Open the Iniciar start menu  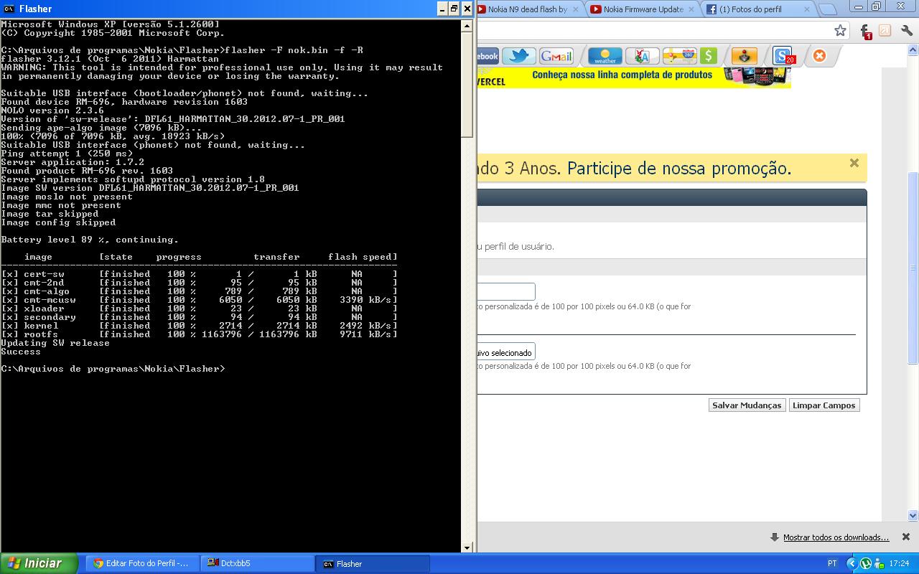tap(39, 563)
